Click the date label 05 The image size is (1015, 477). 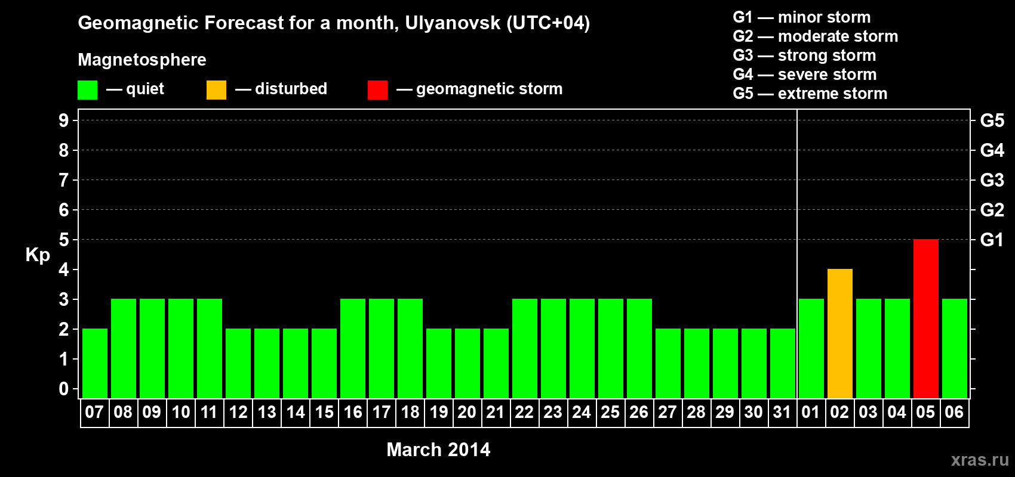click(x=925, y=412)
